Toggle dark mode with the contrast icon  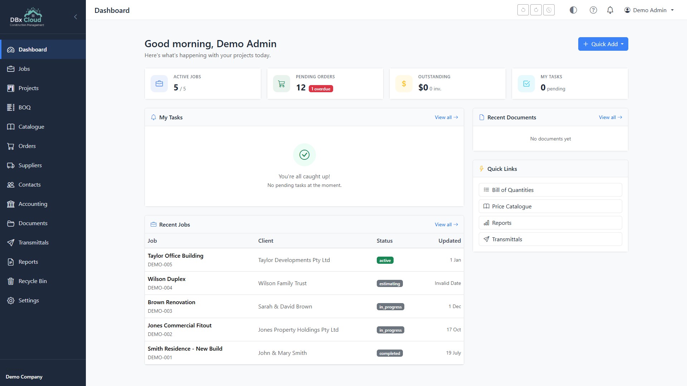[573, 10]
